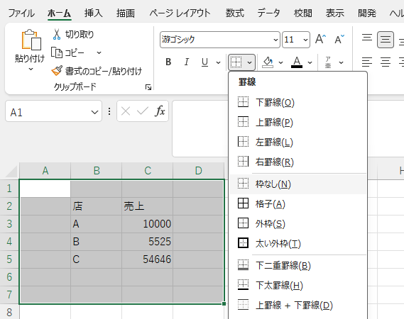Click the formula Cancel X icon
Image resolution: width=404 pixels, height=319 pixels.
pyautogui.click(x=126, y=111)
